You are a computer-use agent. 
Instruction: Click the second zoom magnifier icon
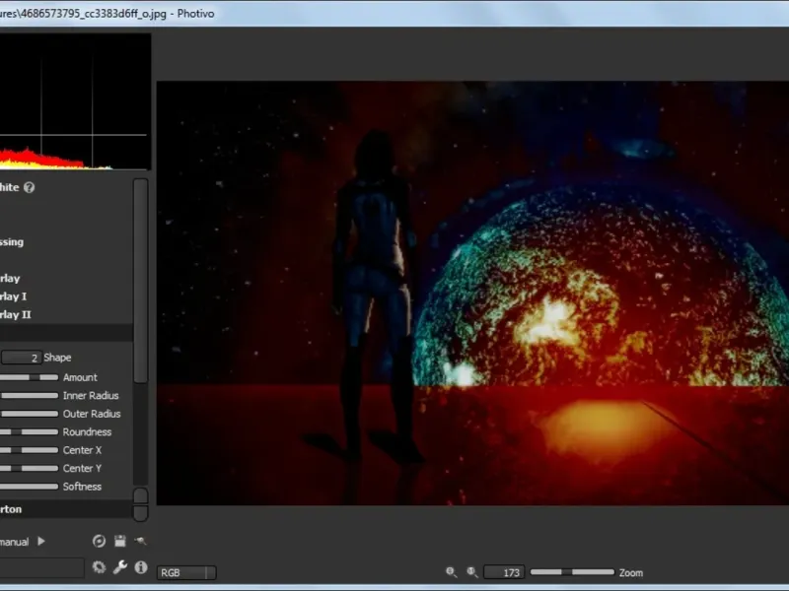click(x=471, y=572)
